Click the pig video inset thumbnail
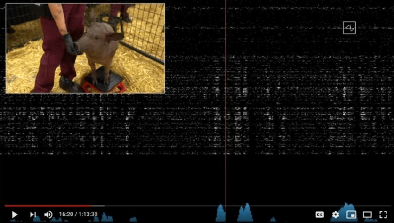394x223 pixels. 85,49
